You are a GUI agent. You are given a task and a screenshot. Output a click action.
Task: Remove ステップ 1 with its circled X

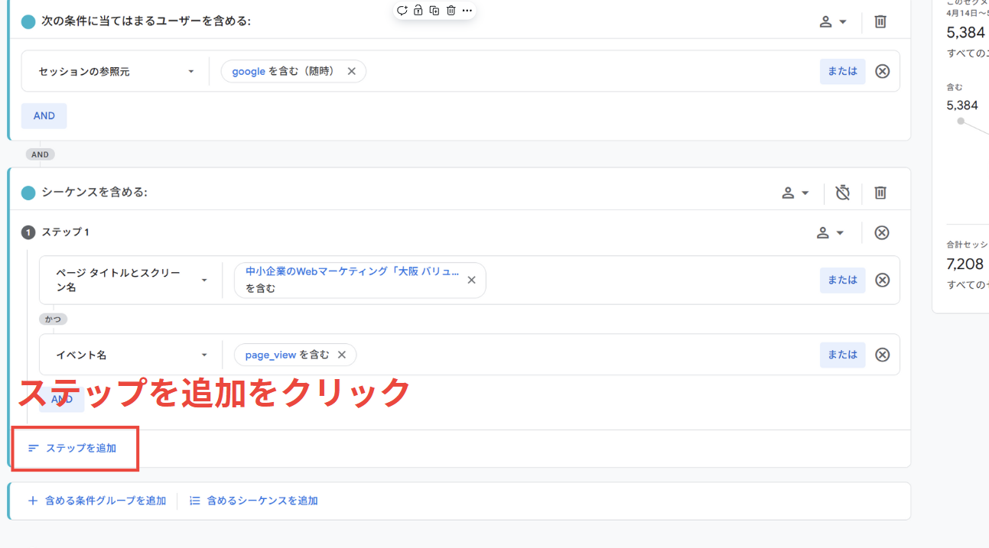coord(882,232)
